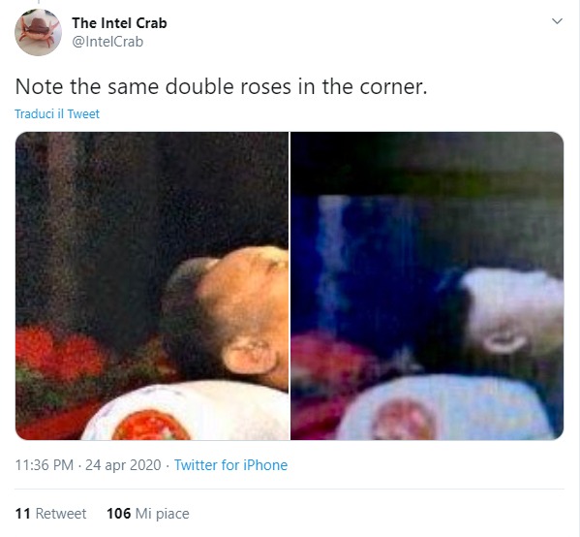Open the 24 apr 2020 date
This screenshot has height=537, width=580.
point(123,465)
